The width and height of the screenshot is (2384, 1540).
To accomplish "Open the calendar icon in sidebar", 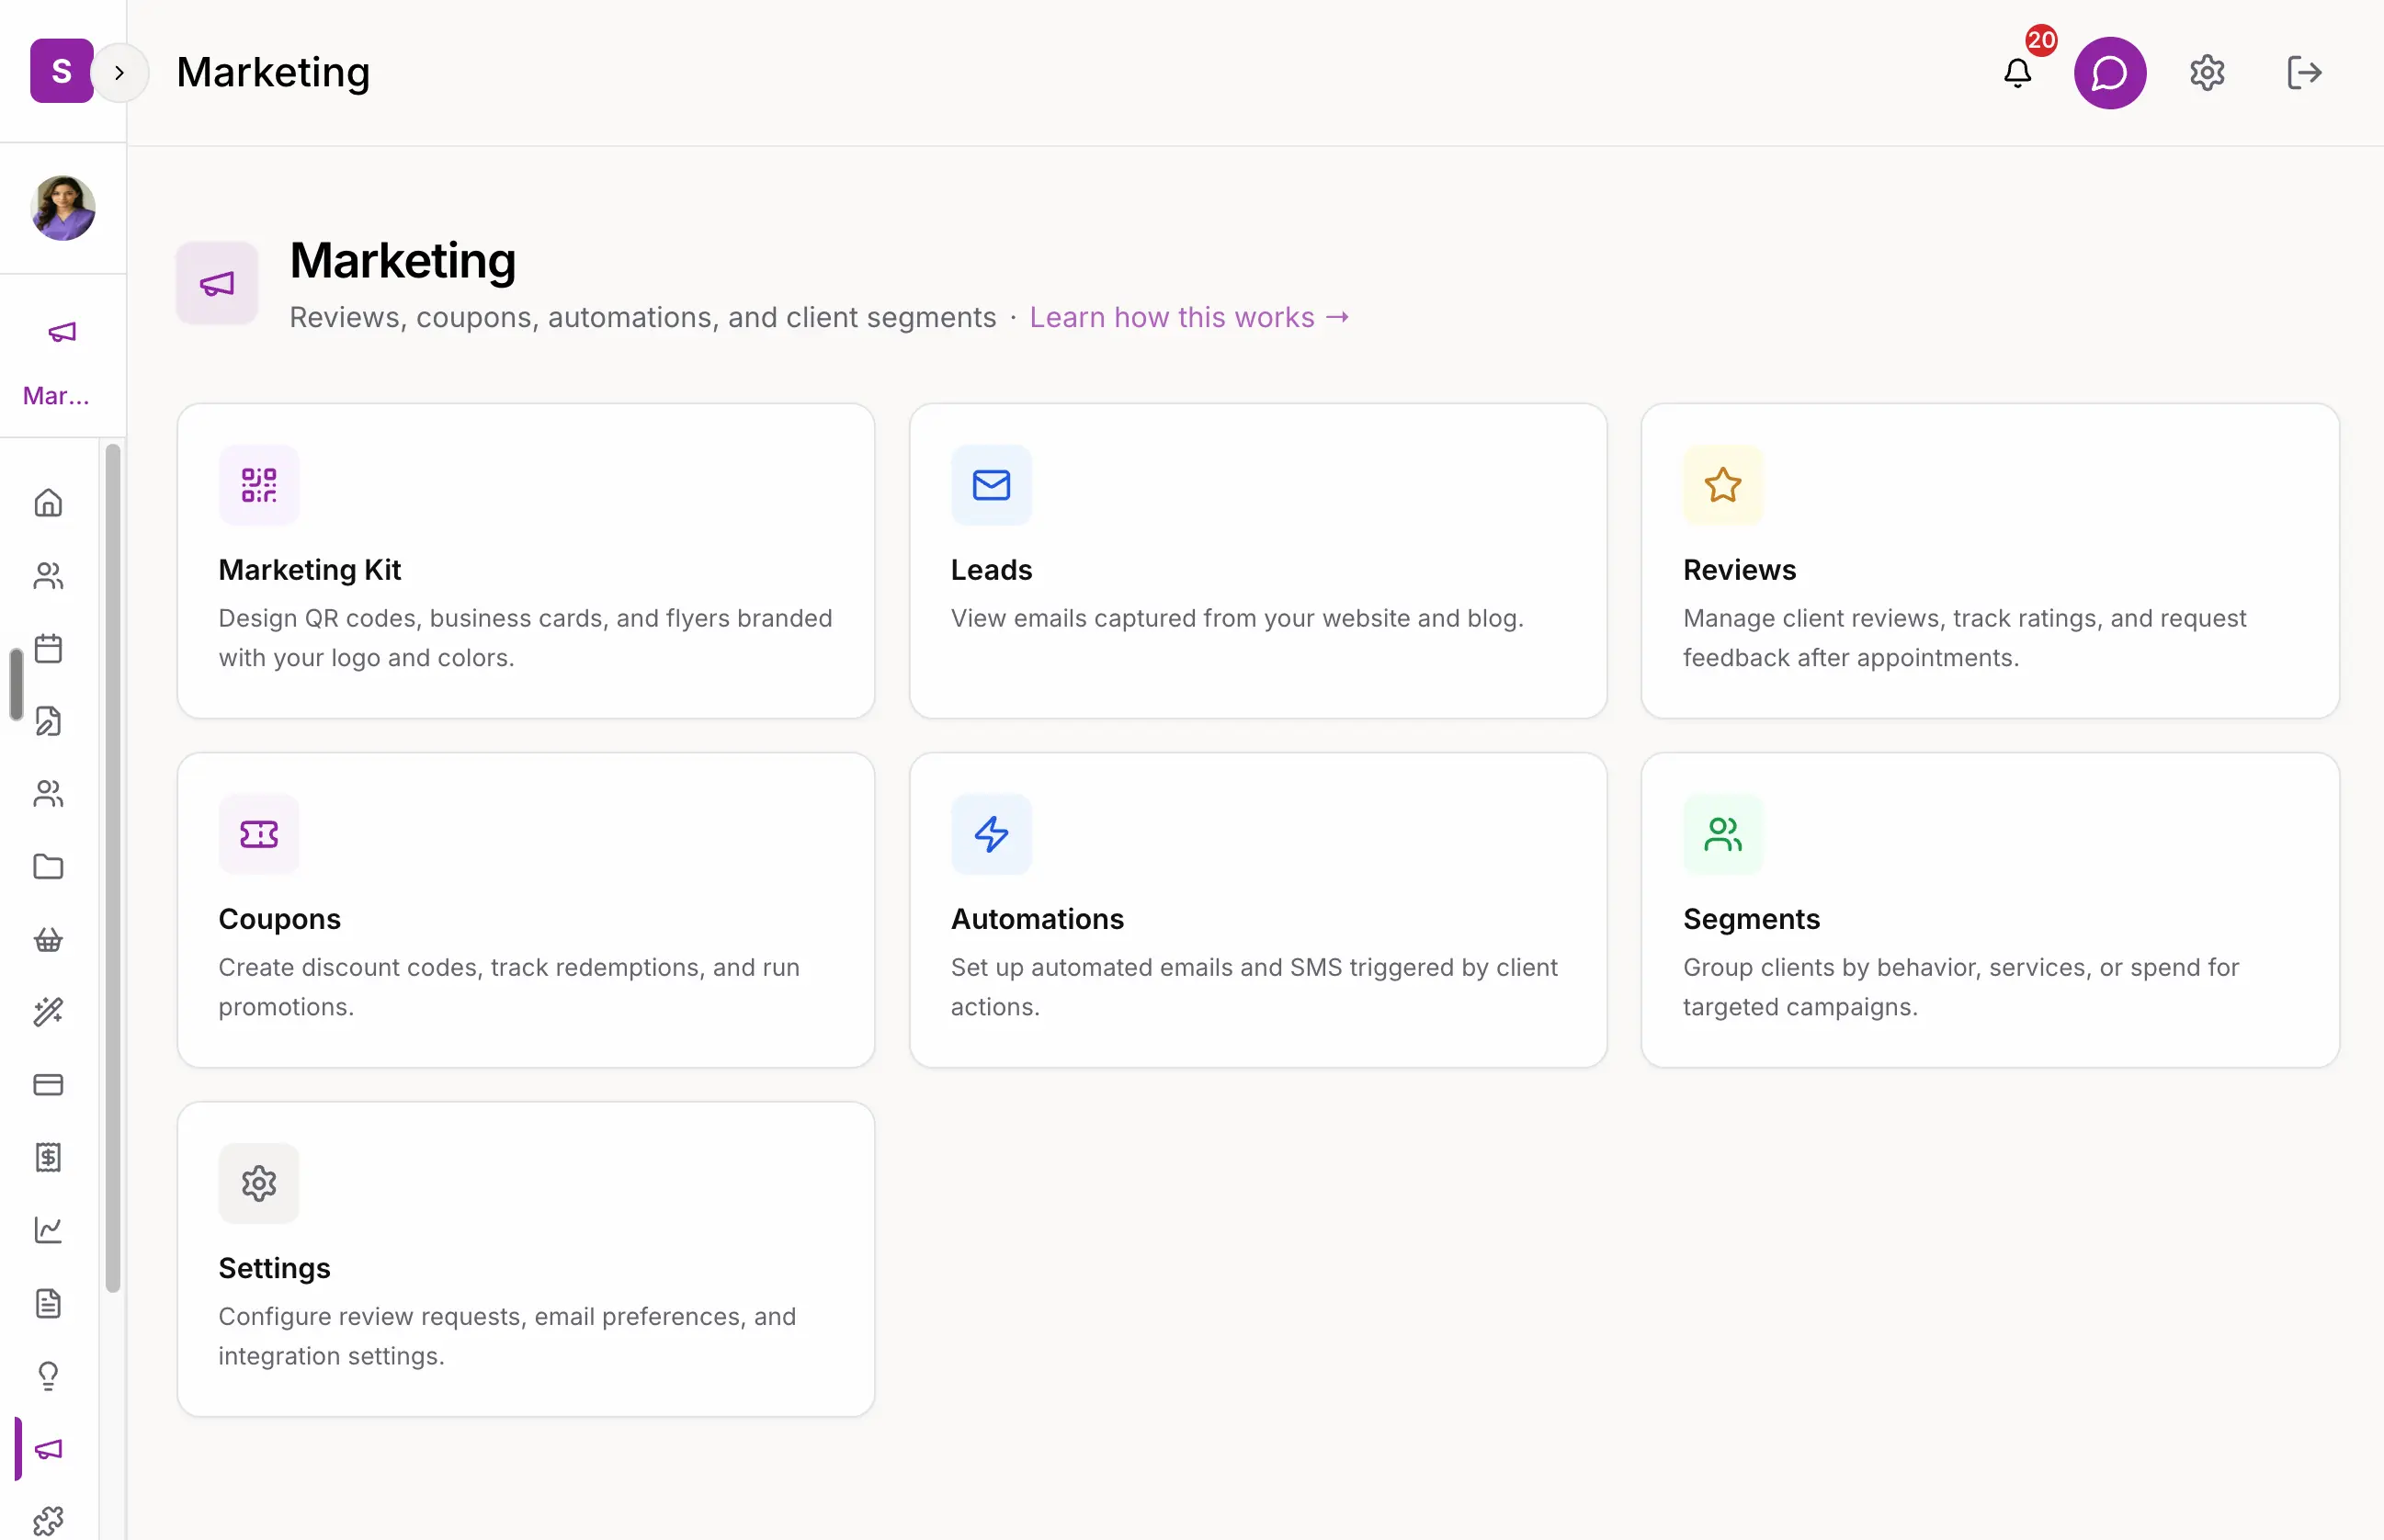I will click(x=48, y=648).
